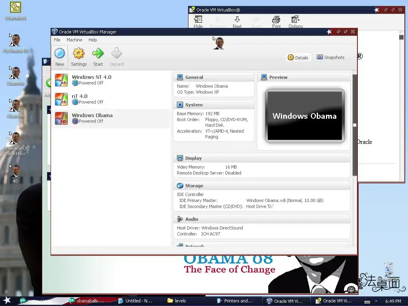The width and height of the screenshot is (408, 306).
Task: Click the Windows Obama XP machine icon
Action: (61, 118)
